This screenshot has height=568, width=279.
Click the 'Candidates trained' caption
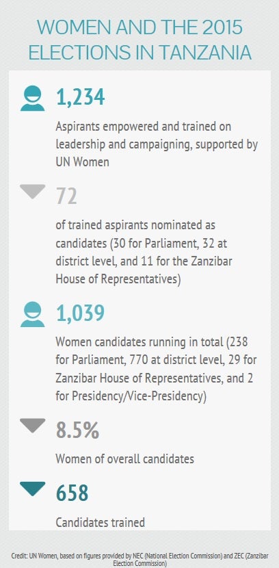101,522
